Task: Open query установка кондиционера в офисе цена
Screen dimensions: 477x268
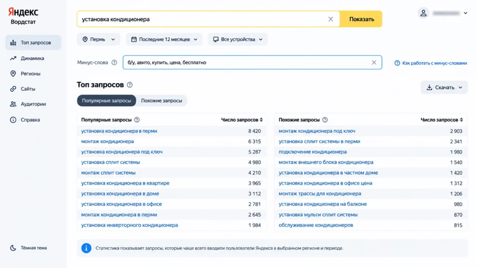Action: (x=326, y=183)
